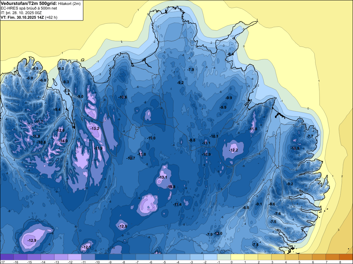Click the -7.7 temperature label
The image size is (353, 264).
(x=310, y=136)
